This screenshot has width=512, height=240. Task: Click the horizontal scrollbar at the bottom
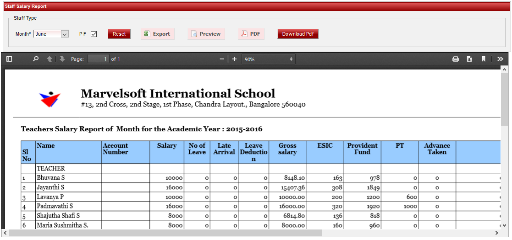coord(165,233)
